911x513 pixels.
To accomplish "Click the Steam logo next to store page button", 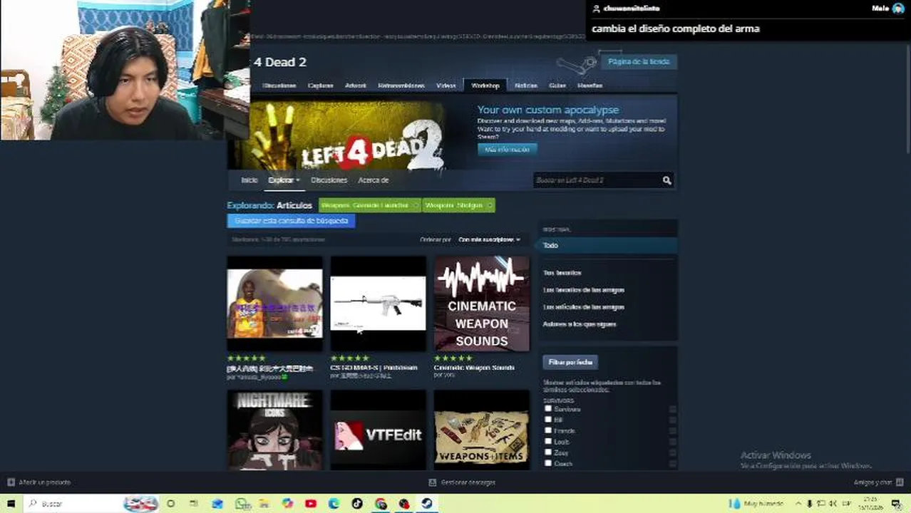I will [x=576, y=64].
